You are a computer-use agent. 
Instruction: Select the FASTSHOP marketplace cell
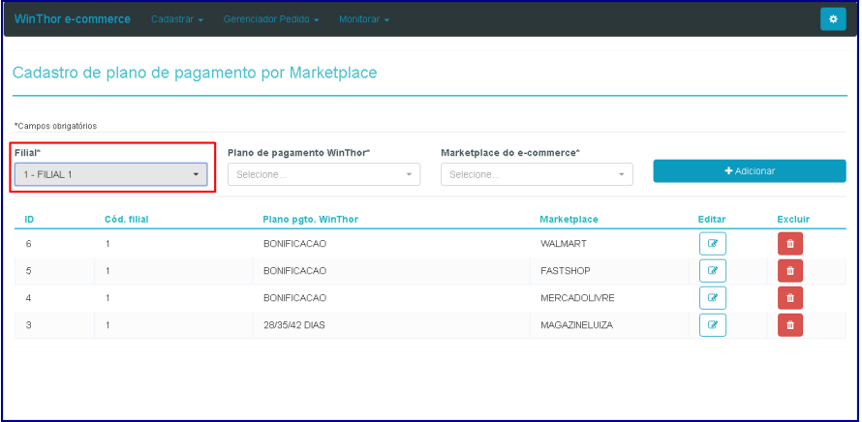(565, 271)
